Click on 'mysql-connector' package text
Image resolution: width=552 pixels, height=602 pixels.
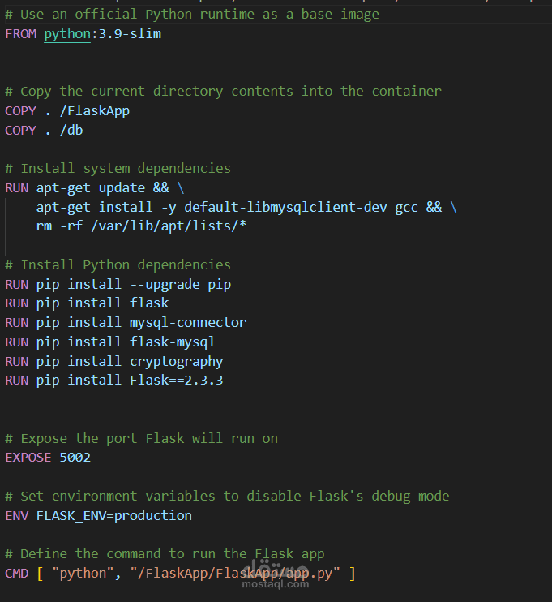click(x=188, y=323)
